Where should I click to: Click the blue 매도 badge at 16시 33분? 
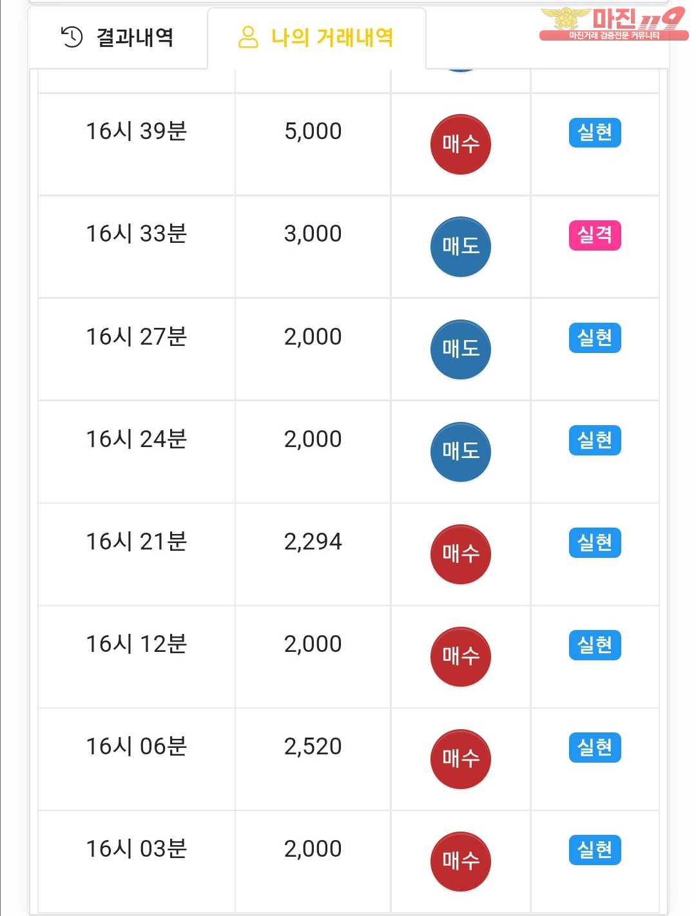[460, 246]
